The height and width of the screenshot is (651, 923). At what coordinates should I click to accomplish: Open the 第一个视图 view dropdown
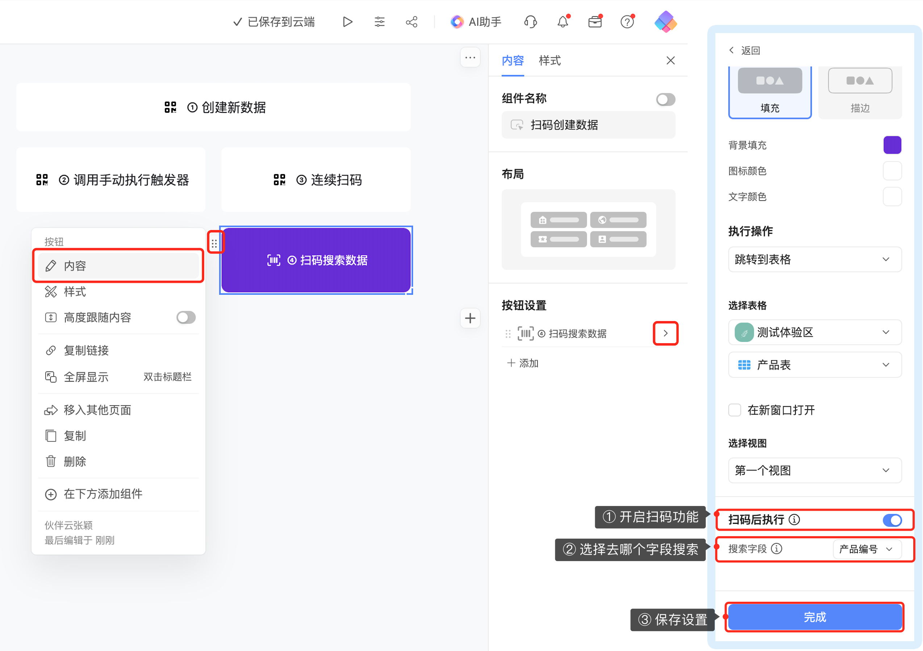click(x=814, y=470)
